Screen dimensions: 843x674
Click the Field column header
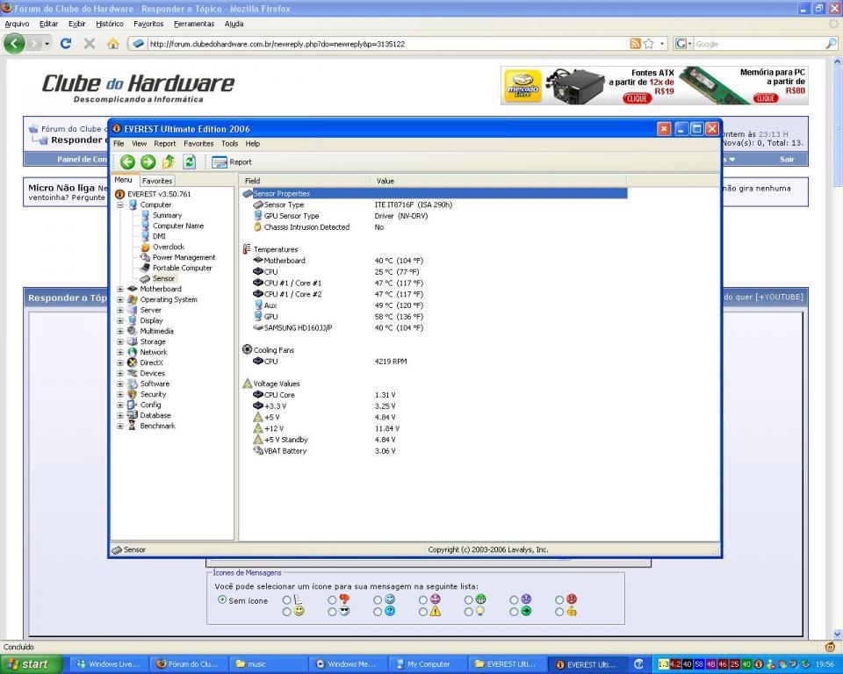(305, 181)
